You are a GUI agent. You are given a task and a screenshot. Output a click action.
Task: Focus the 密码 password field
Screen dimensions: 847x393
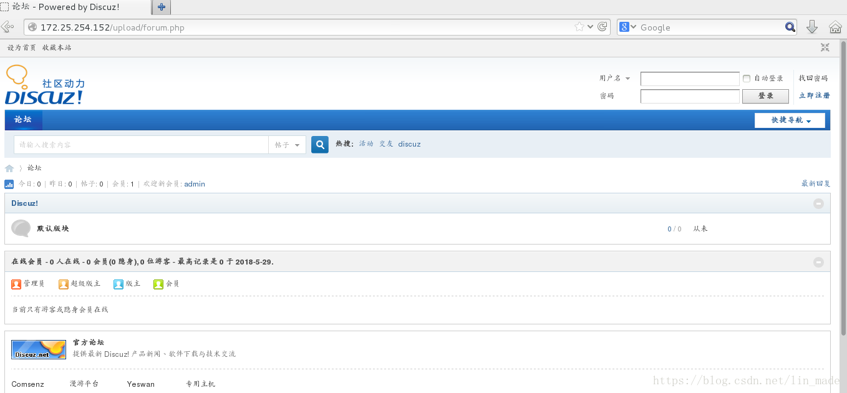[690, 96]
